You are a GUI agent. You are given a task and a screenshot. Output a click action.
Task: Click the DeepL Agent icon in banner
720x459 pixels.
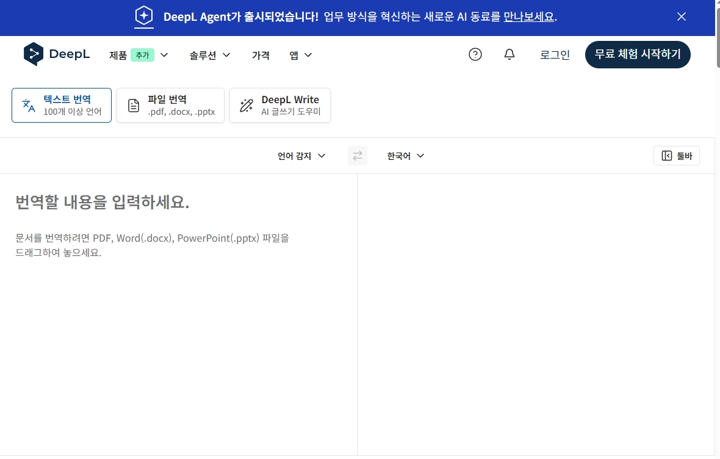click(144, 16)
